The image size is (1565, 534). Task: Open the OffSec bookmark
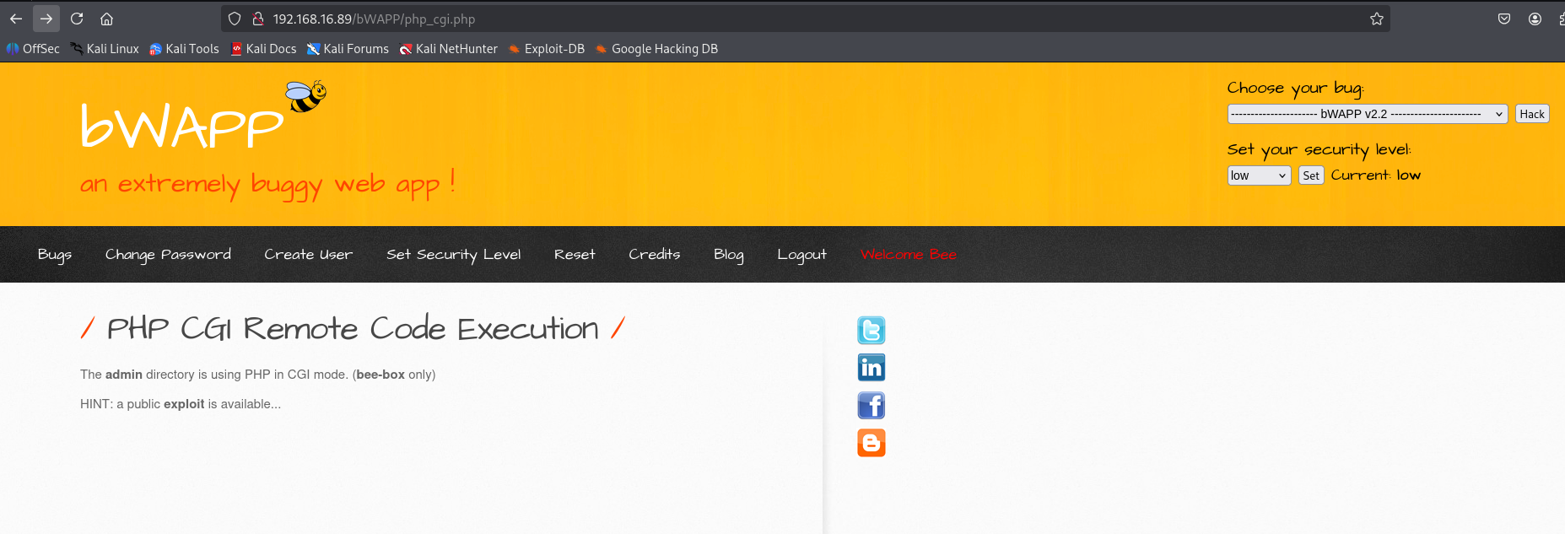pyautogui.click(x=33, y=49)
